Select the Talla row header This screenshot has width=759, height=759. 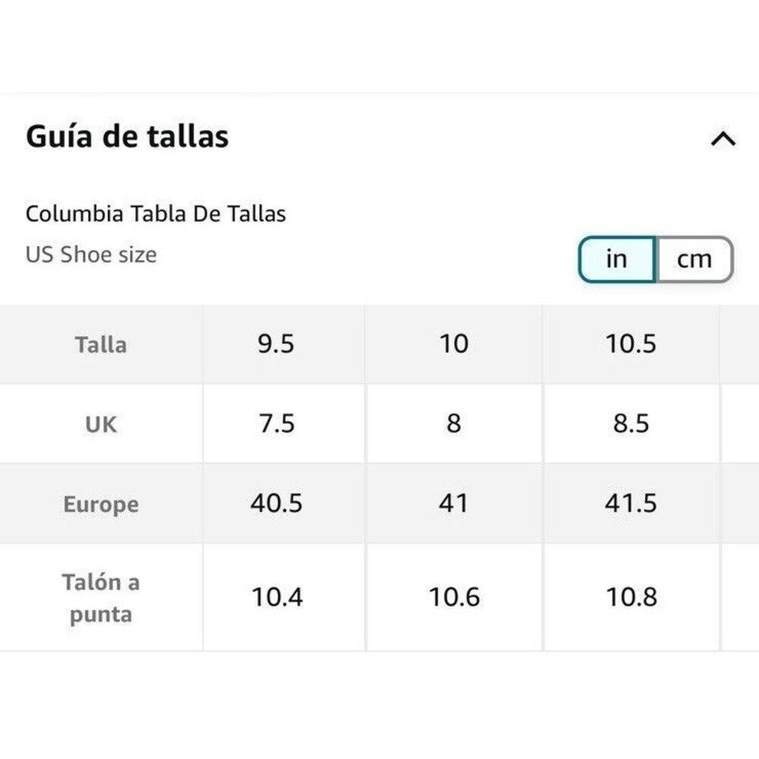(101, 345)
